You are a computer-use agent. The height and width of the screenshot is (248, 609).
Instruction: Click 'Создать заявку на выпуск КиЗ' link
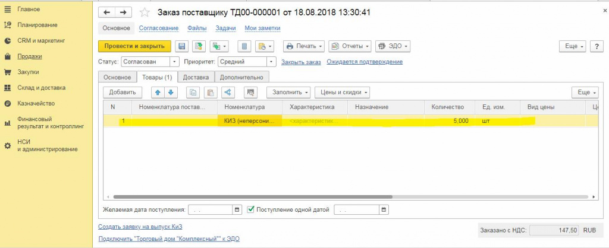(x=140, y=227)
